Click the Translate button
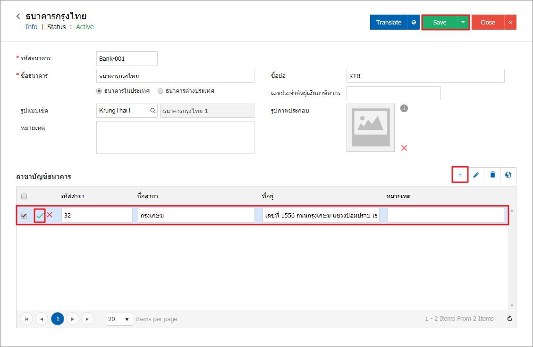The width and height of the screenshot is (533, 347). [389, 23]
